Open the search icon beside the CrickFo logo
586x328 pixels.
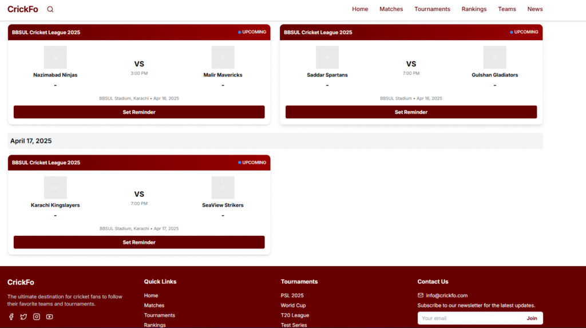tap(50, 9)
